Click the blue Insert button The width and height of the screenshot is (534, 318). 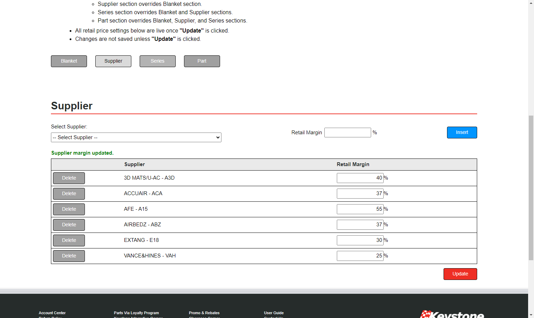coord(462,133)
